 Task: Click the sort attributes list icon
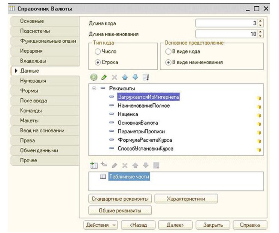[x=146, y=77]
